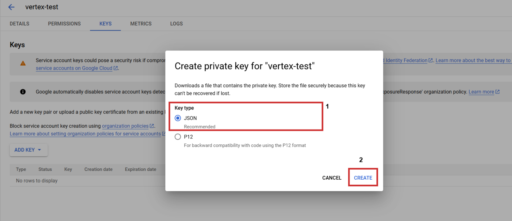
Task: Click the Creation date column header
Action: click(98, 169)
